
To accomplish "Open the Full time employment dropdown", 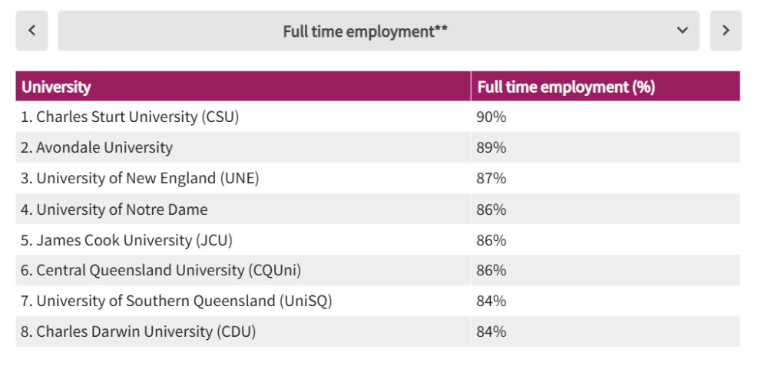I will 378,31.
